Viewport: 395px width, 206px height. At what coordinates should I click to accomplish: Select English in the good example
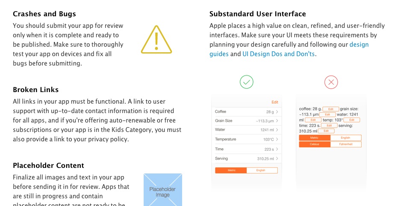pyautogui.click(x=262, y=170)
